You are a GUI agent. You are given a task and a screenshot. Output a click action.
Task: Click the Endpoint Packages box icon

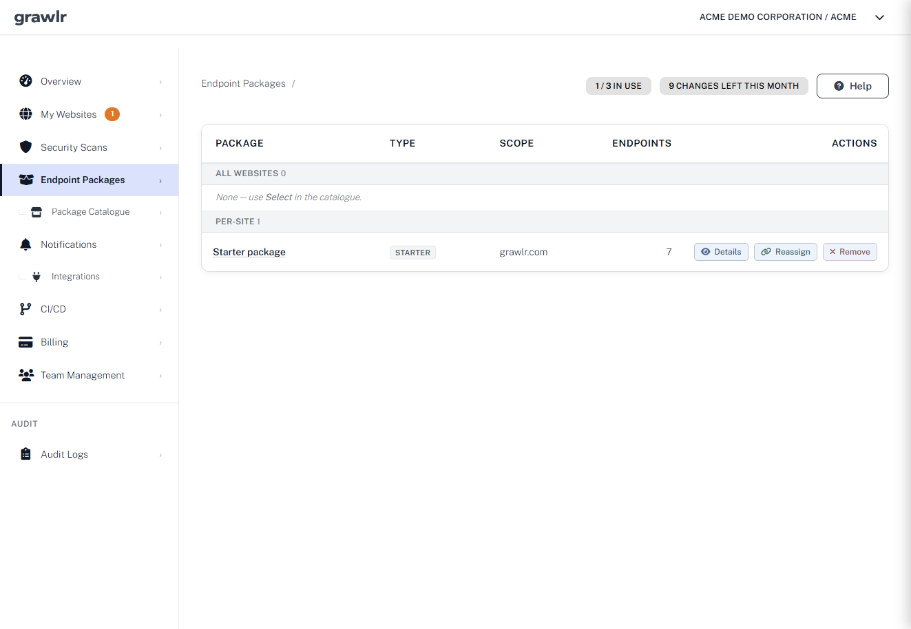(x=26, y=180)
